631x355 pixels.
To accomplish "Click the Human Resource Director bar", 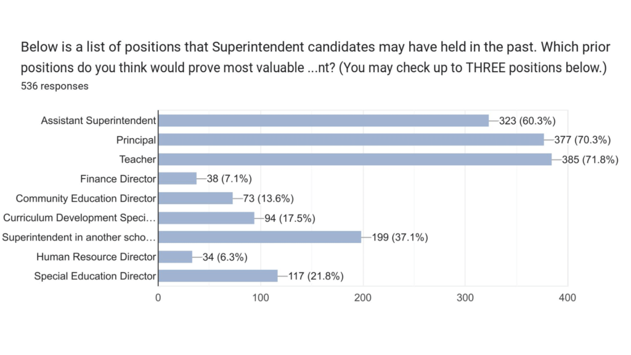I will (x=176, y=256).
